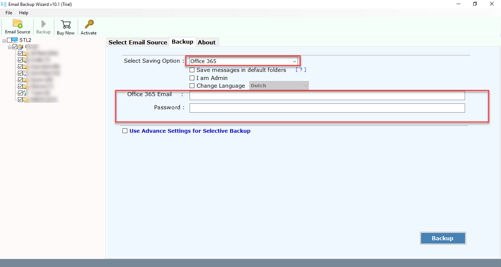Click the Activate key icon

pos(89,24)
